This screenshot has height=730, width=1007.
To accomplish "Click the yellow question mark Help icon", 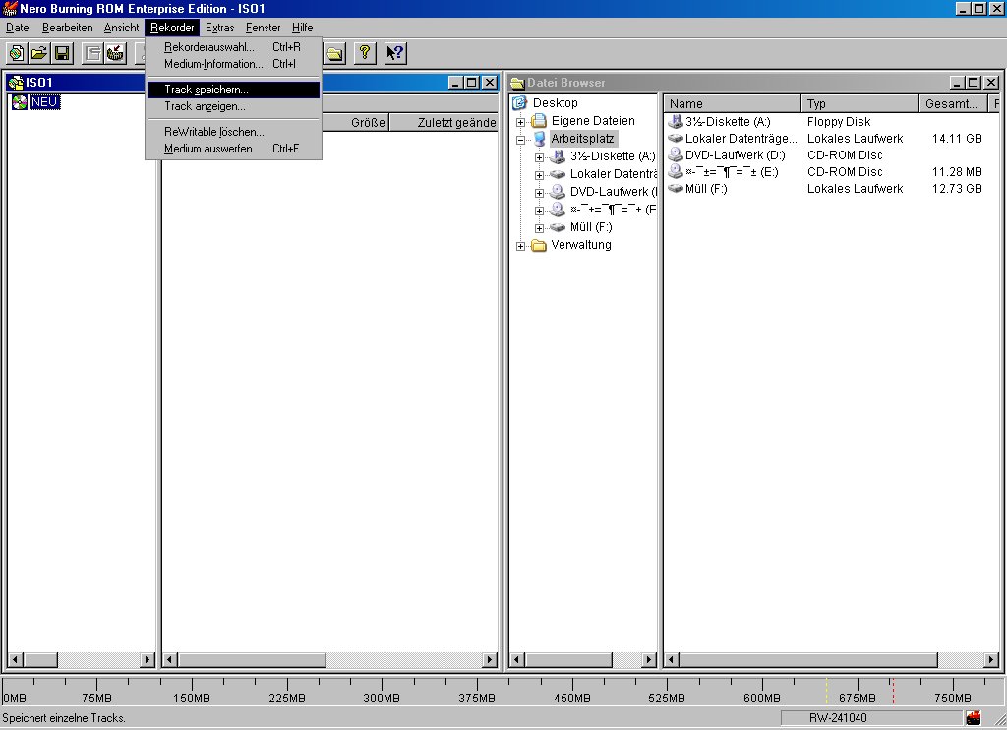I will (x=365, y=53).
